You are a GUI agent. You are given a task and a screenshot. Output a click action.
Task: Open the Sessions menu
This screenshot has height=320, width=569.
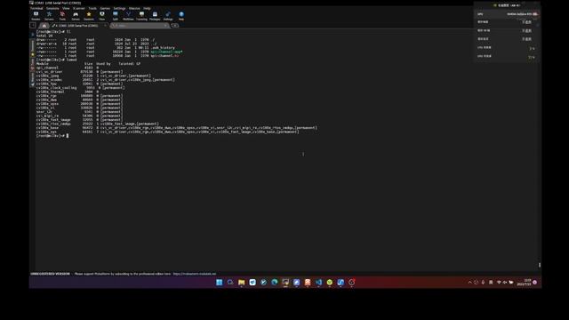(52, 8)
